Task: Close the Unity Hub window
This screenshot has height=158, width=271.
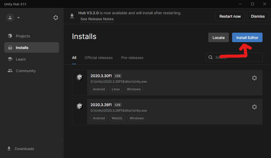Action: click(264, 4)
